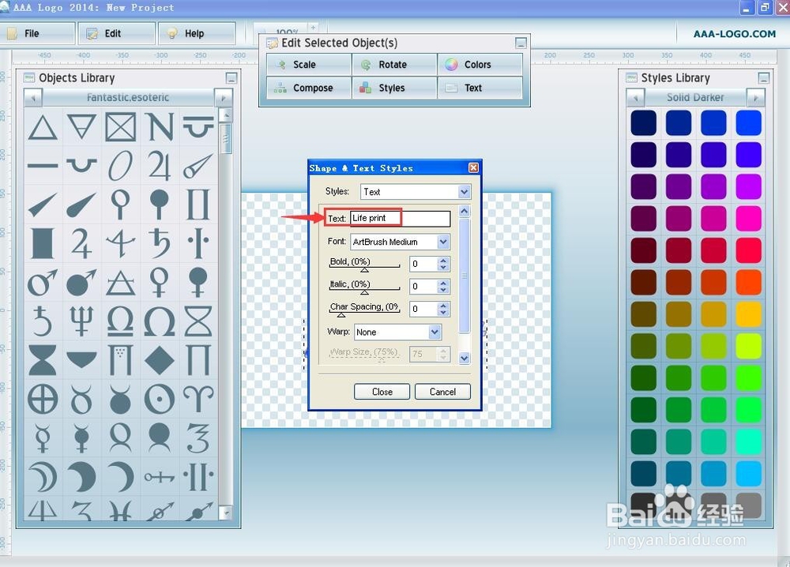790x567 pixels.
Task: Choose the Aries ram horns symbol
Action: (x=198, y=400)
